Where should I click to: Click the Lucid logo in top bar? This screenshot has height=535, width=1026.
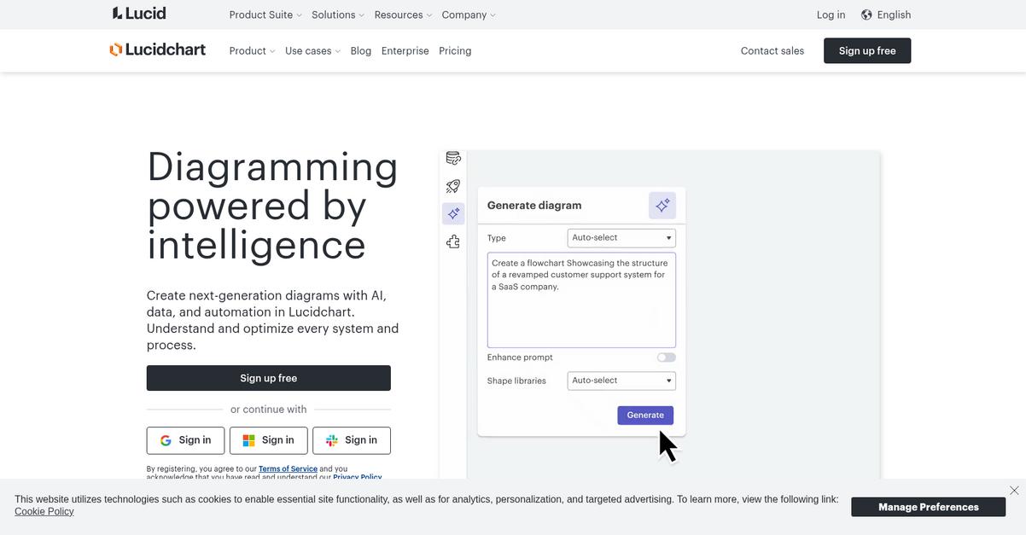(139, 14)
